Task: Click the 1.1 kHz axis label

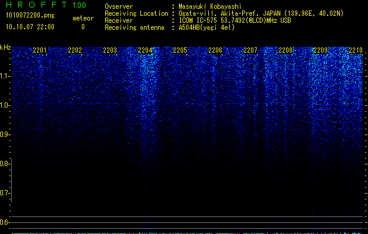Action: 5,76
